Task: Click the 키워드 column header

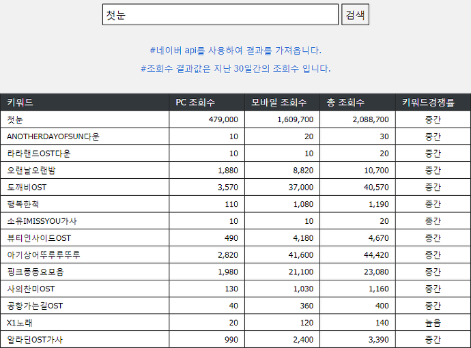Action: [85, 102]
